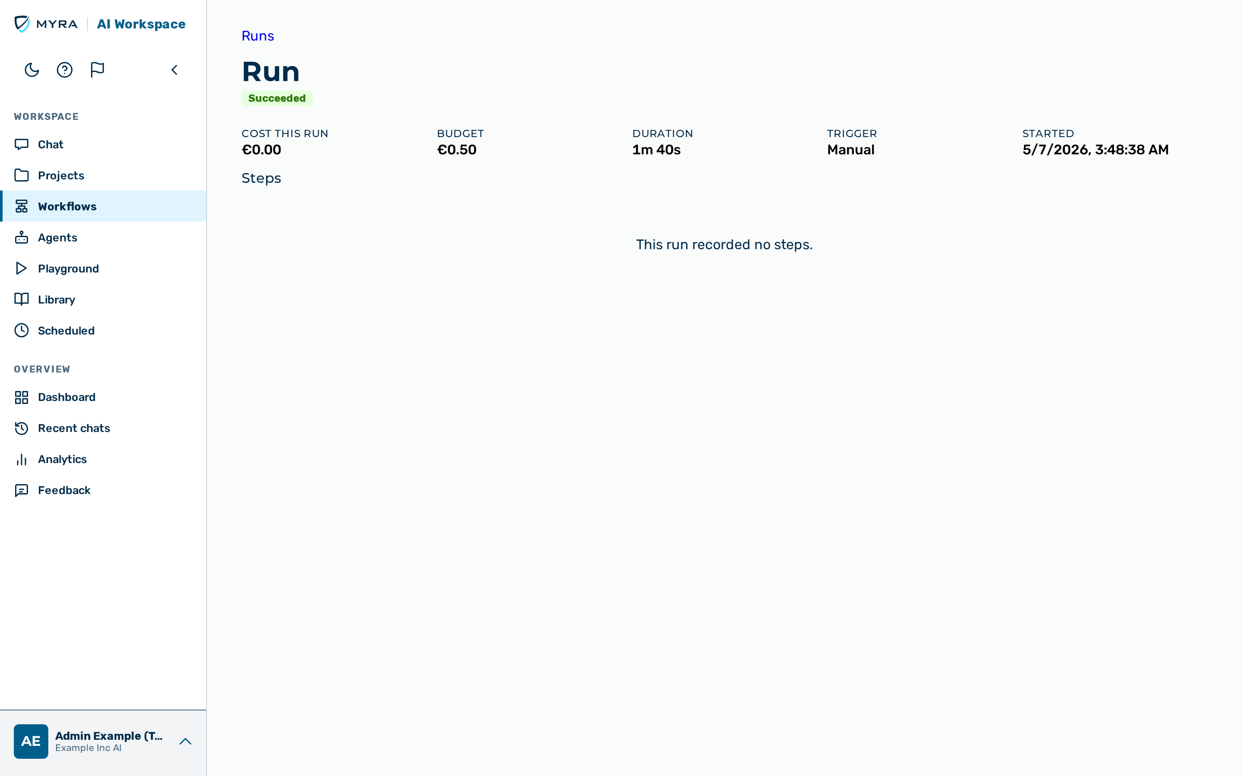Click the Dashboard grid icon
Viewport: 1242px width, 776px height.
22,397
